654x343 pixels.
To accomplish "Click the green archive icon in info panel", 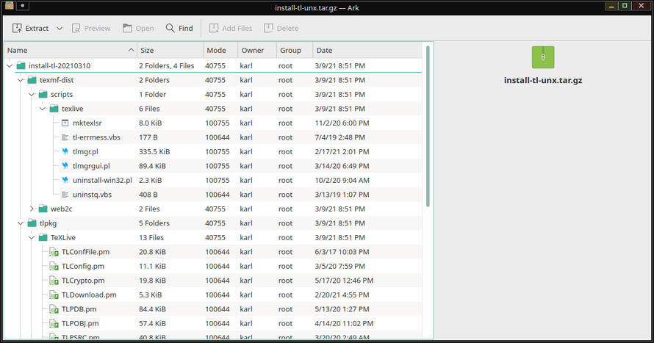I will (x=542, y=57).
